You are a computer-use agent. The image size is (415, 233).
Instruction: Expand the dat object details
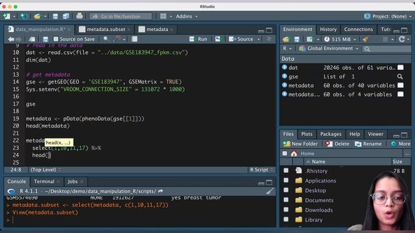[x=285, y=67]
